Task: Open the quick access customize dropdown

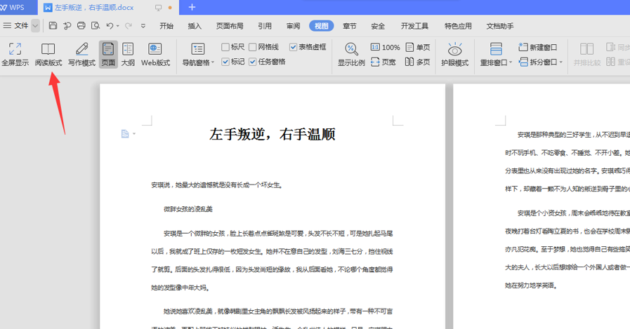Action: [x=143, y=26]
